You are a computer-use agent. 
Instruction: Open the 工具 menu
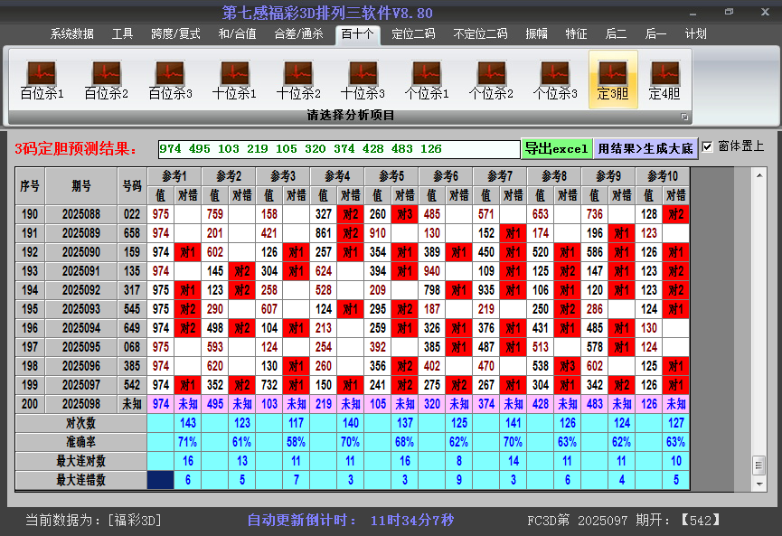[122, 34]
